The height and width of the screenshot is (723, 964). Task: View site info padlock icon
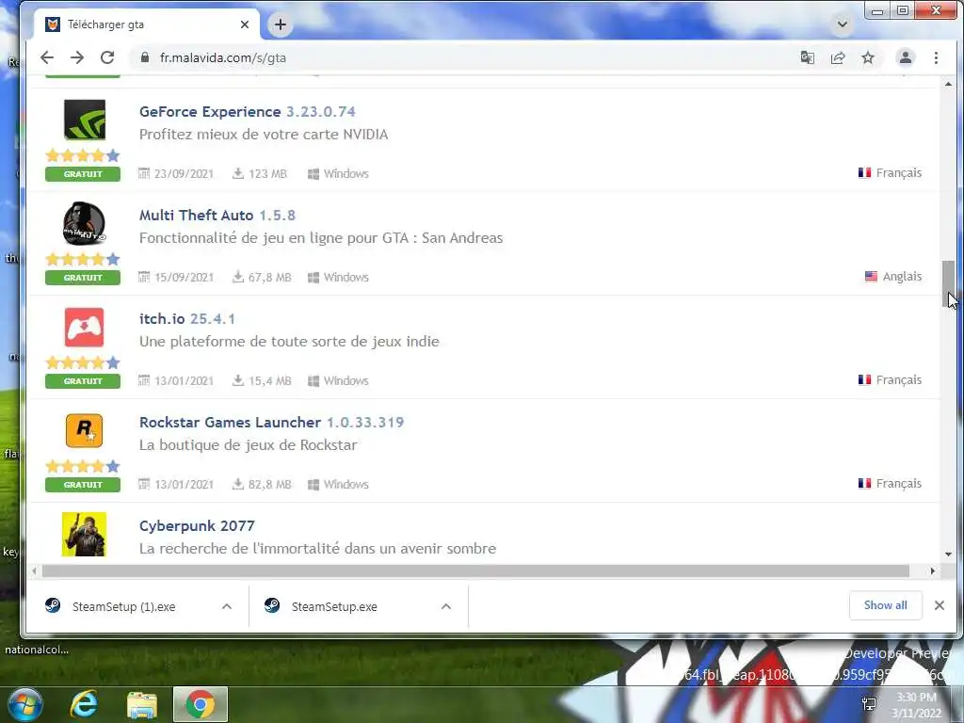pos(145,57)
